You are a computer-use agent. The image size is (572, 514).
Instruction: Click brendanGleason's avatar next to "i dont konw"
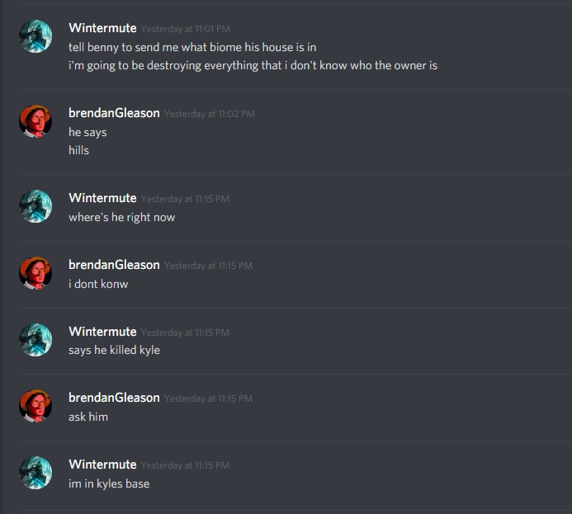click(x=35, y=273)
